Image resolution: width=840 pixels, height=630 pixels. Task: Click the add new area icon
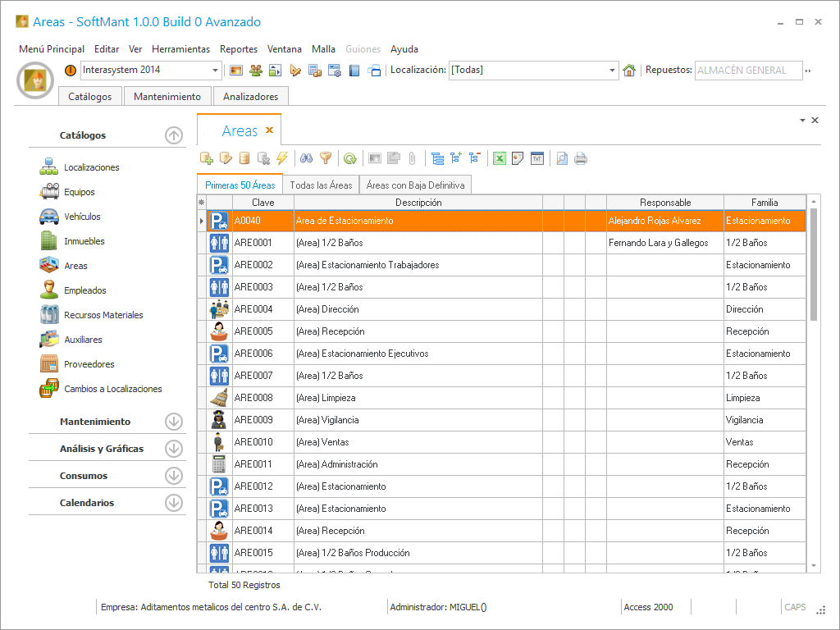207,158
